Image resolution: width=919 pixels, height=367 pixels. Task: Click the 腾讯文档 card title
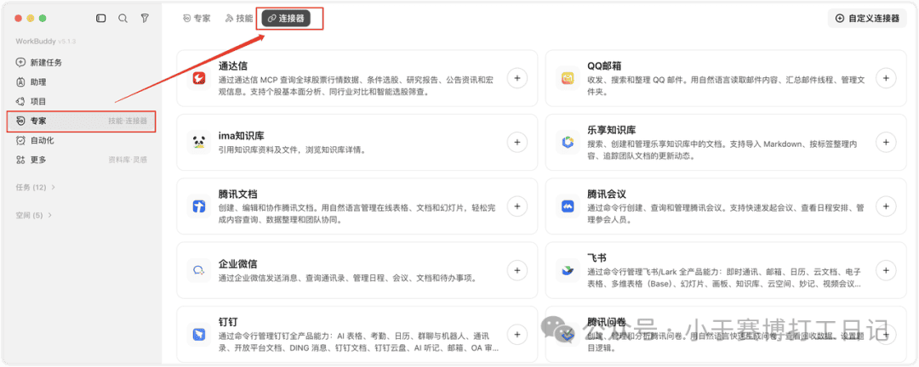(x=238, y=195)
